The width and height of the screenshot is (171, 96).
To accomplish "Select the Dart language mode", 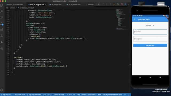I will click(x=78, y=95).
